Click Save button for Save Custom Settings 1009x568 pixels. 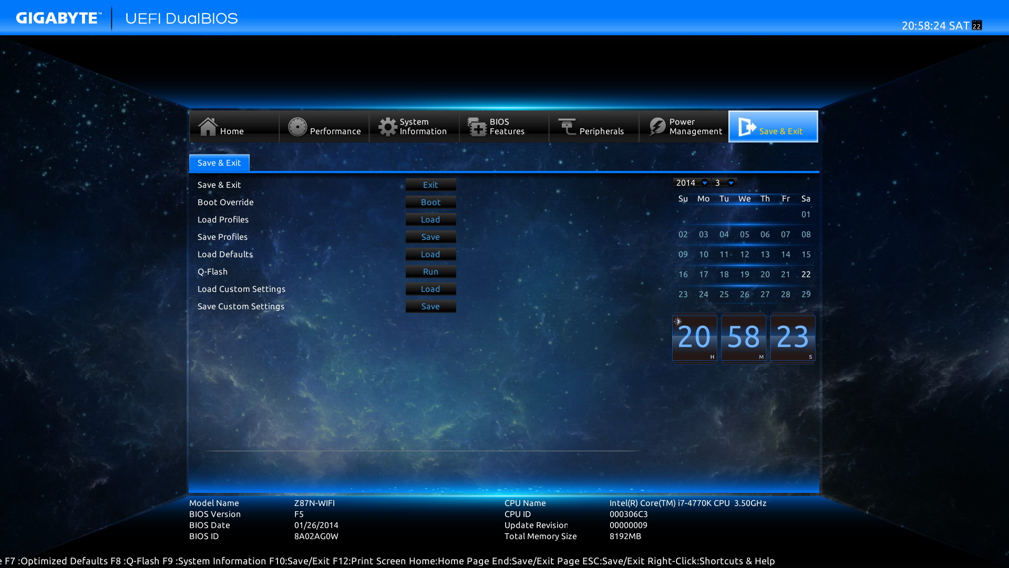[430, 306]
